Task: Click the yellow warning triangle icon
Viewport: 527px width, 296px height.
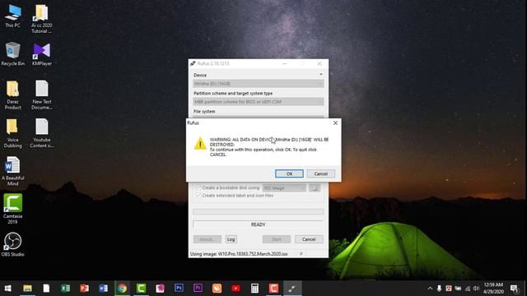Action: point(200,144)
